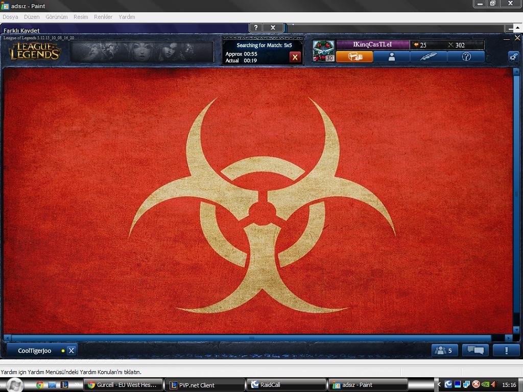523x392 pixels.
Task: Open the question mark Help icon
Action: tap(466, 57)
